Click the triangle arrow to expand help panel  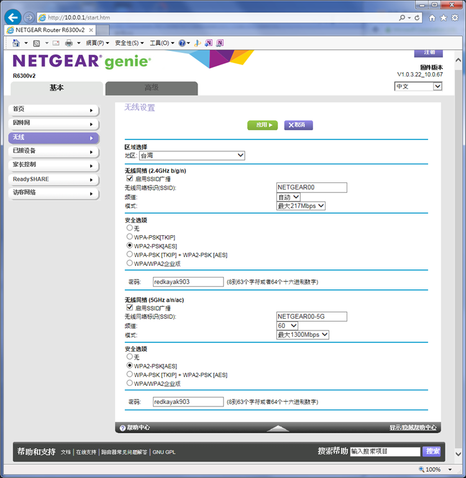point(278,428)
